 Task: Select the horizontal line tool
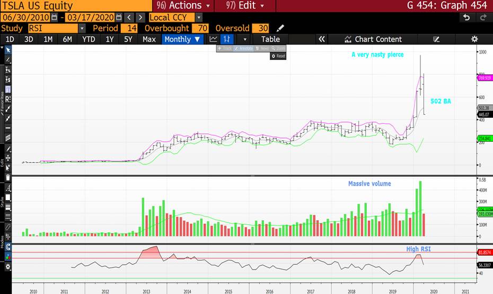click(8, 128)
